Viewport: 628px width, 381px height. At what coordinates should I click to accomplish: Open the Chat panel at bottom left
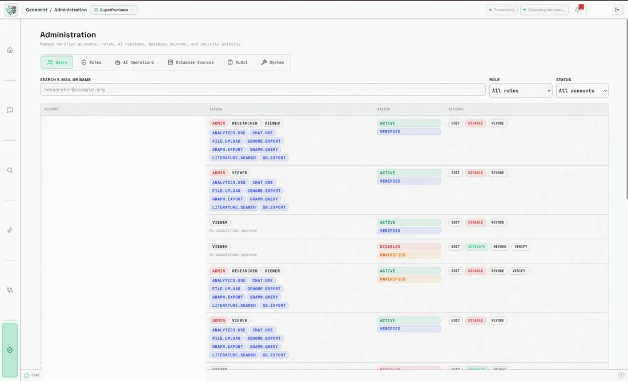coord(32,375)
